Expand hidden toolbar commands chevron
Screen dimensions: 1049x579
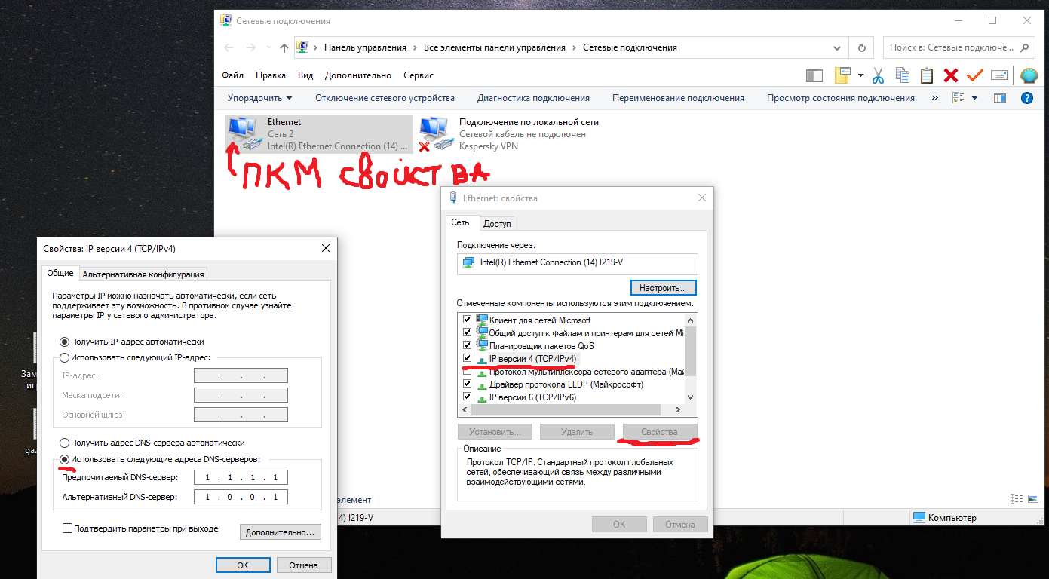click(935, 98)
